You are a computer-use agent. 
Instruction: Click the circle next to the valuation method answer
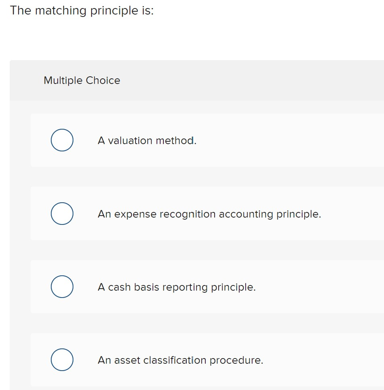tap(62, 140)
